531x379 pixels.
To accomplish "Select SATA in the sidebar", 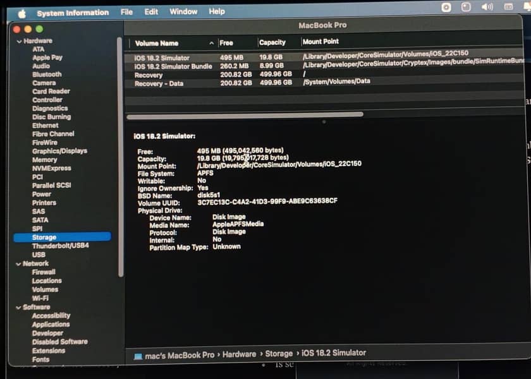I will pyautogui.click(x=40, y=220).
